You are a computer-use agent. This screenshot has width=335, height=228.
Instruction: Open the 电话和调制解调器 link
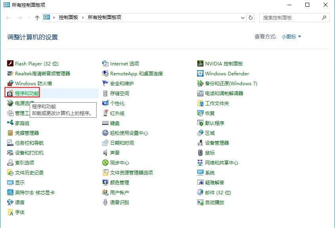224,94
